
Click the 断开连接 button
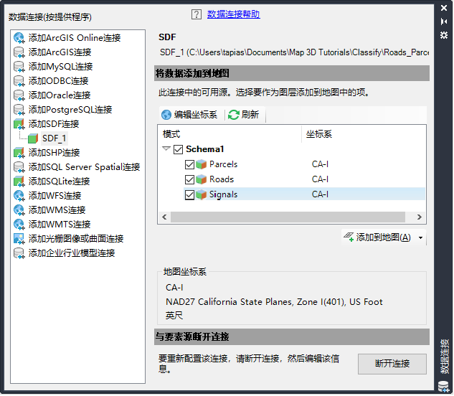click(x=393, y=364)
